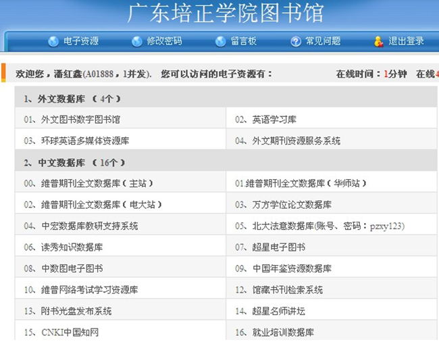
Task: Click the globe icon beside 修改密码
Action: click(137, 41)
